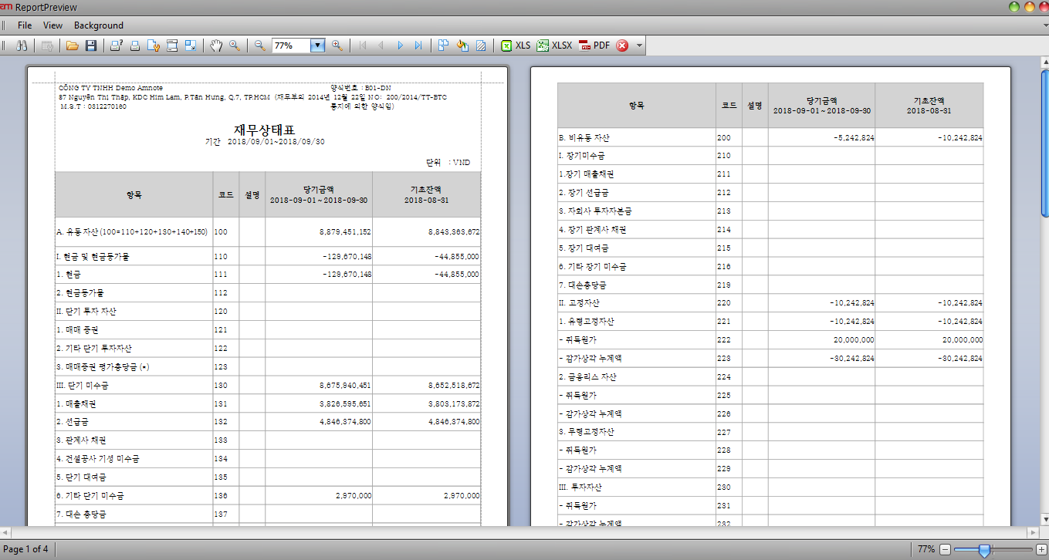Click toolbar Zoom Out magnifier icon

pos(260,46)
